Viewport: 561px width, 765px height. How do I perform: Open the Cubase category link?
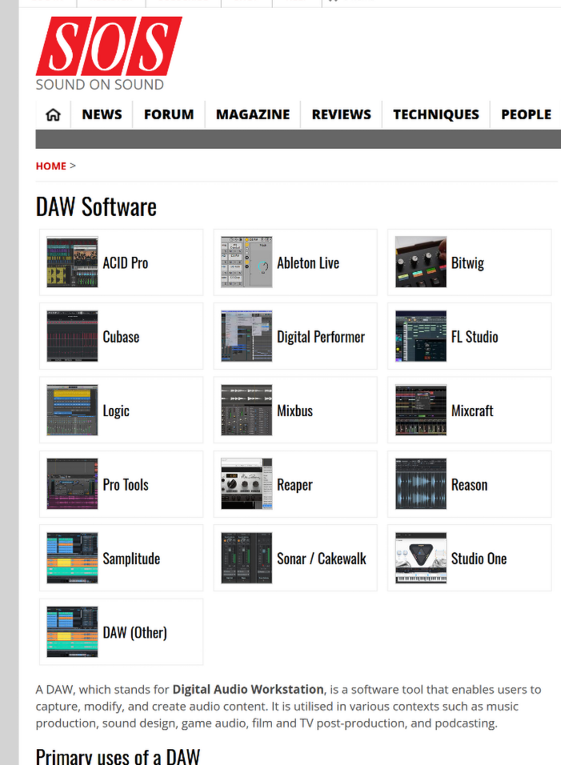pos(121,337)
